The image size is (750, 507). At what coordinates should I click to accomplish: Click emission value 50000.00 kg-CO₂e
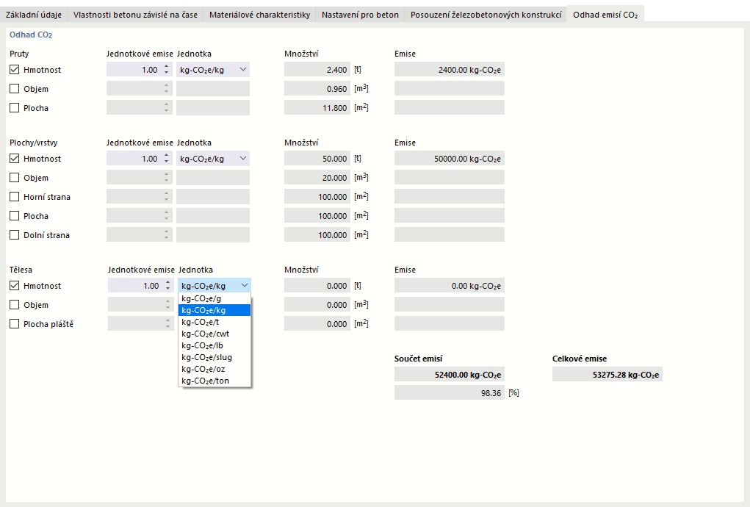click(x=450, y=159)
